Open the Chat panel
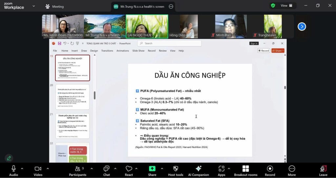The height and width of the screenshot is (178, 336). coord(106,170)
